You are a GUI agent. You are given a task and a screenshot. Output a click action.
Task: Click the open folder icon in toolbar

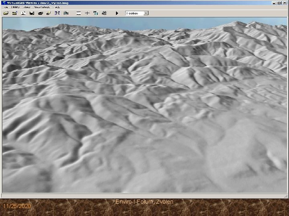pos(6,13)
